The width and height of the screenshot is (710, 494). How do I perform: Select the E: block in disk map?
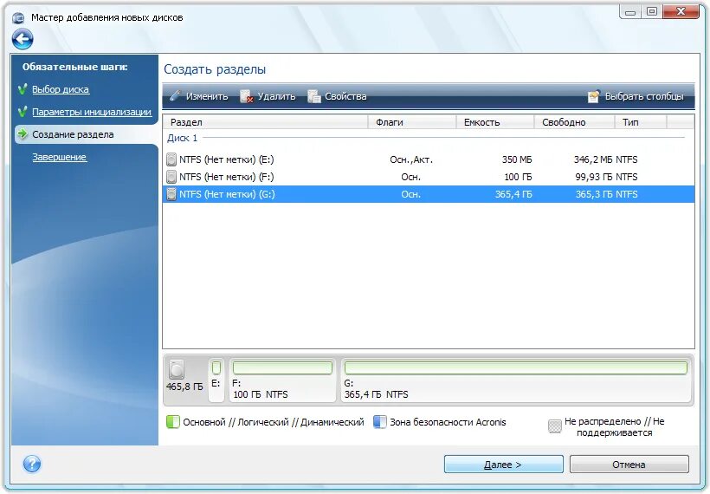coord(216,380)
